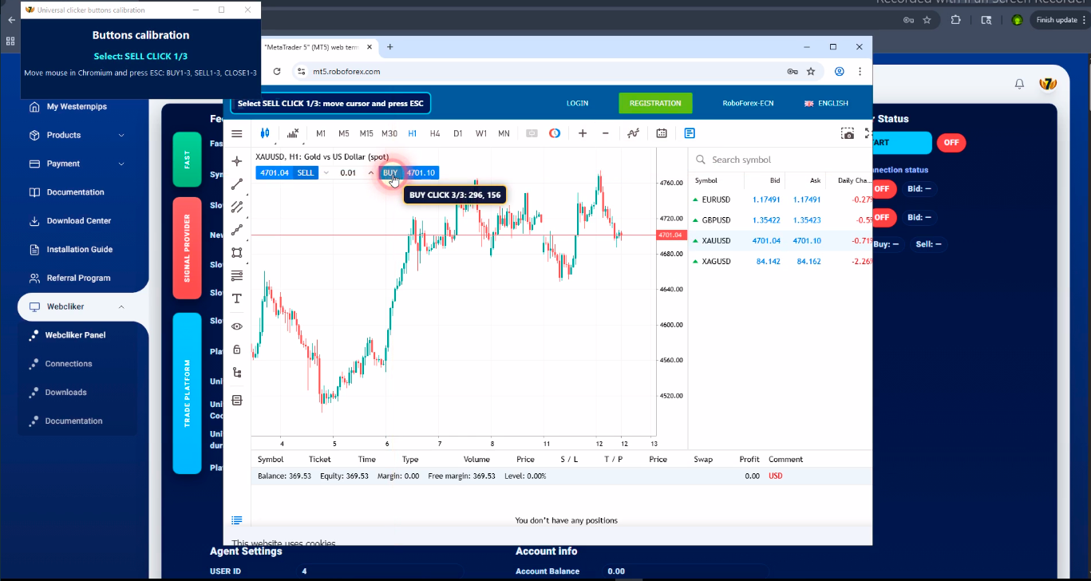Select the Text drawing tool
Viewport: 1091px width, 581px height.
237,298
